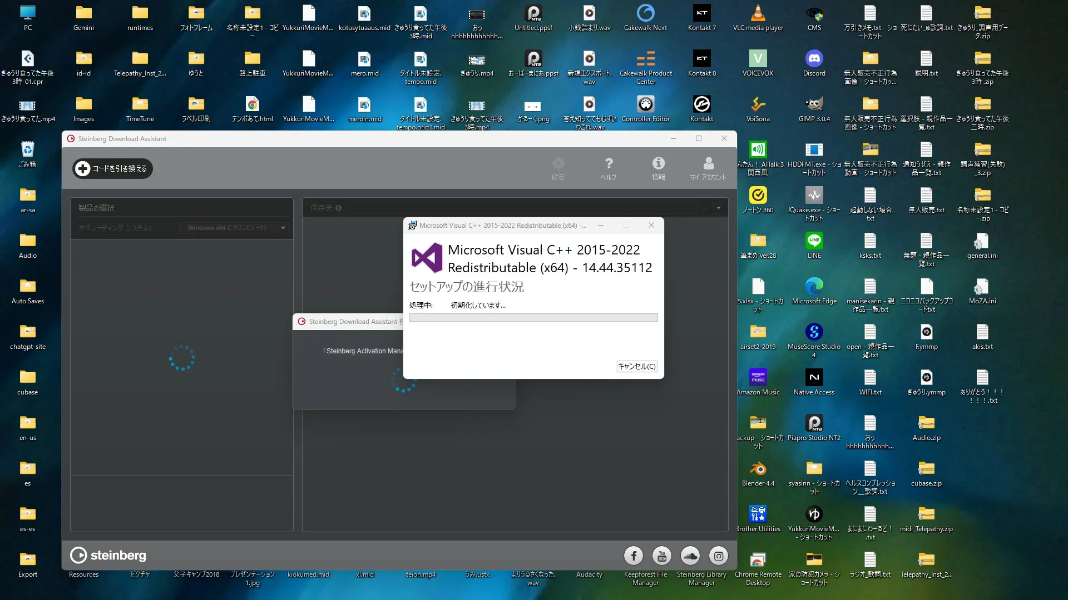Open the My Account user icon
The image size is (1068, 600).
pos(708,168)
